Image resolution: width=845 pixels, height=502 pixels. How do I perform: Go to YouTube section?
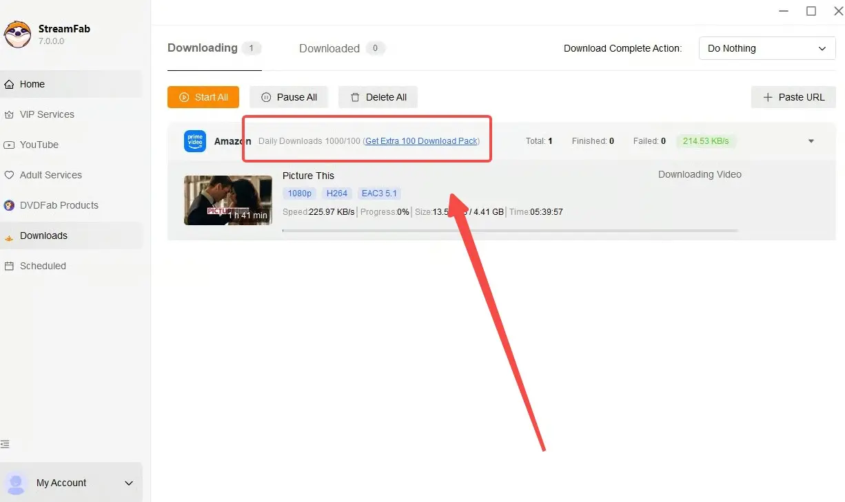[x=71, y=145]
